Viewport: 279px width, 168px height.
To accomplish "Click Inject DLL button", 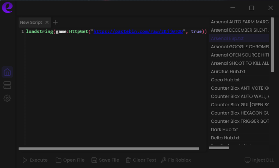I will 259,160.
